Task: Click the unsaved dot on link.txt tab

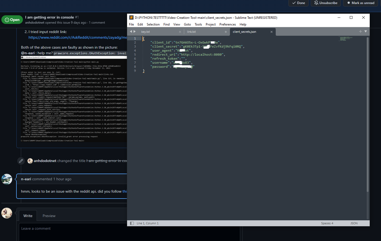Action: (226, 32)
